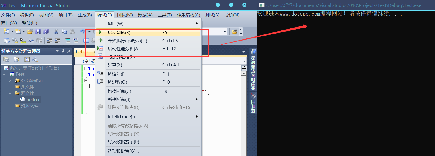Pin toggle for Solution Explorer panel
The height and width of the screenshot is (156, 435).
pos(63,51)
